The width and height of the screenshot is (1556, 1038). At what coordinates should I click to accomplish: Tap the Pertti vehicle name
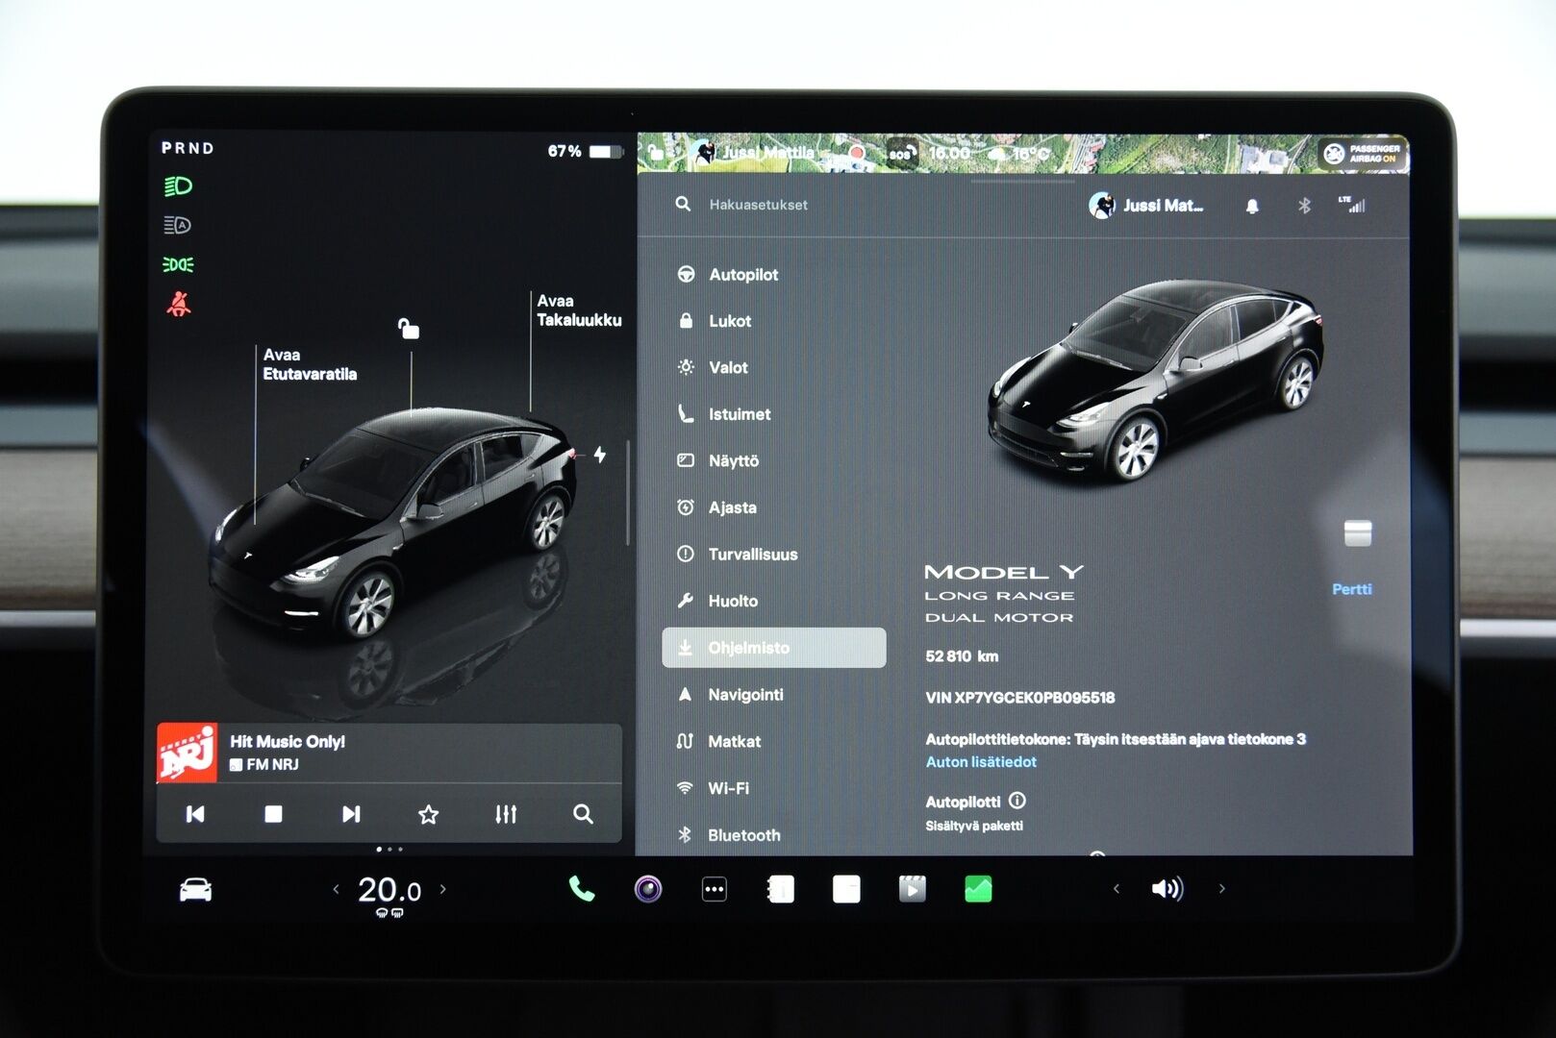pyautogui.click(x=1351, y=589)
